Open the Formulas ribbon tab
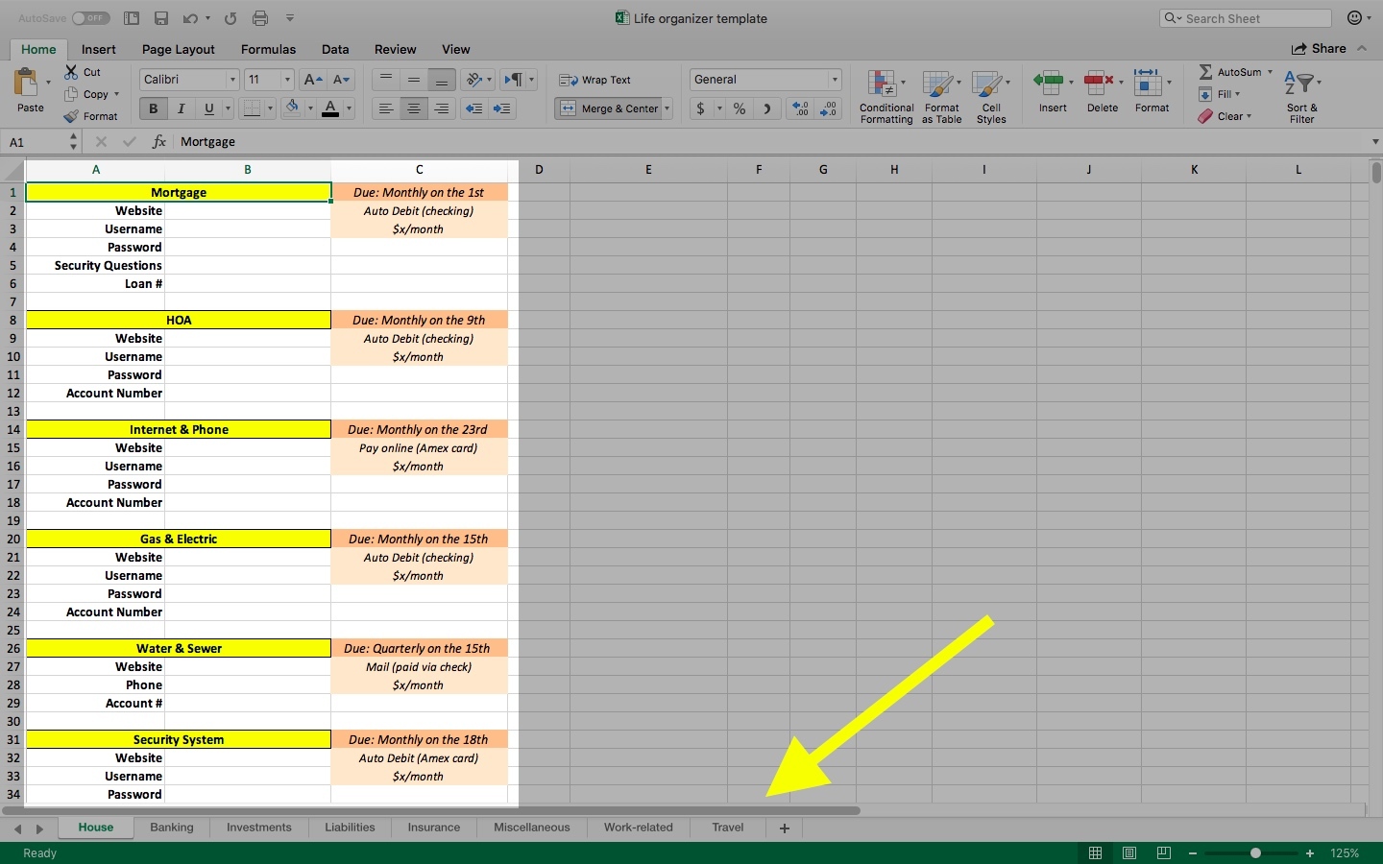 (268, 49)
